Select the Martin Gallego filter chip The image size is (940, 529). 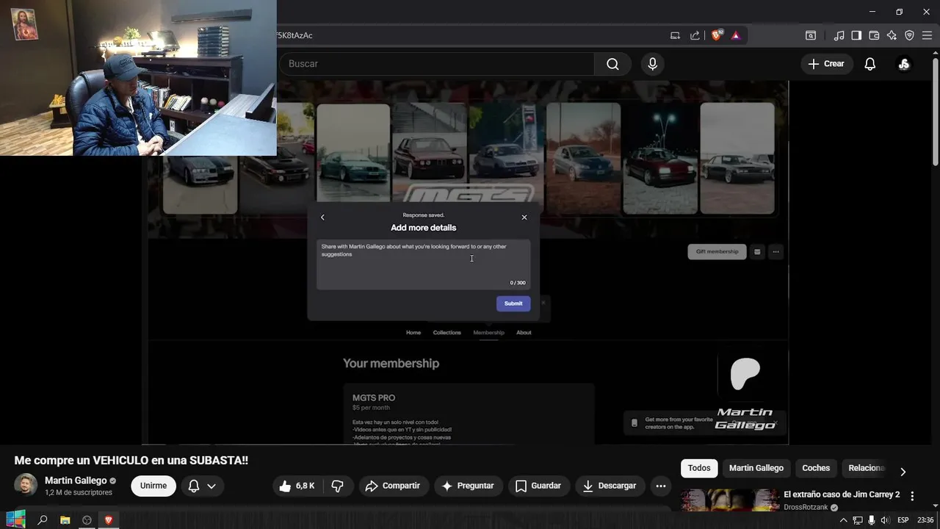pyautogui.click(x=756, y=468)
